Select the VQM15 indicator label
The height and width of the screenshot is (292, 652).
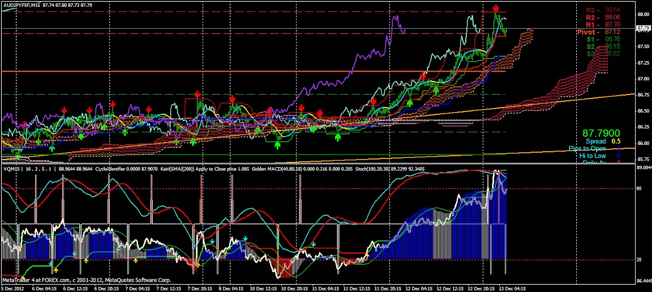[10, 169]
